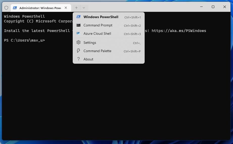
Task: Click PowerShell icon in the tab
Action: coord(15,8)
